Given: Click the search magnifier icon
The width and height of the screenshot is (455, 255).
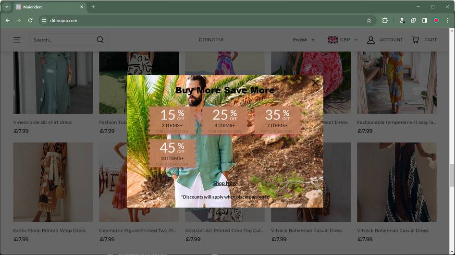Looking at the screenshot, I should [100, 39].
